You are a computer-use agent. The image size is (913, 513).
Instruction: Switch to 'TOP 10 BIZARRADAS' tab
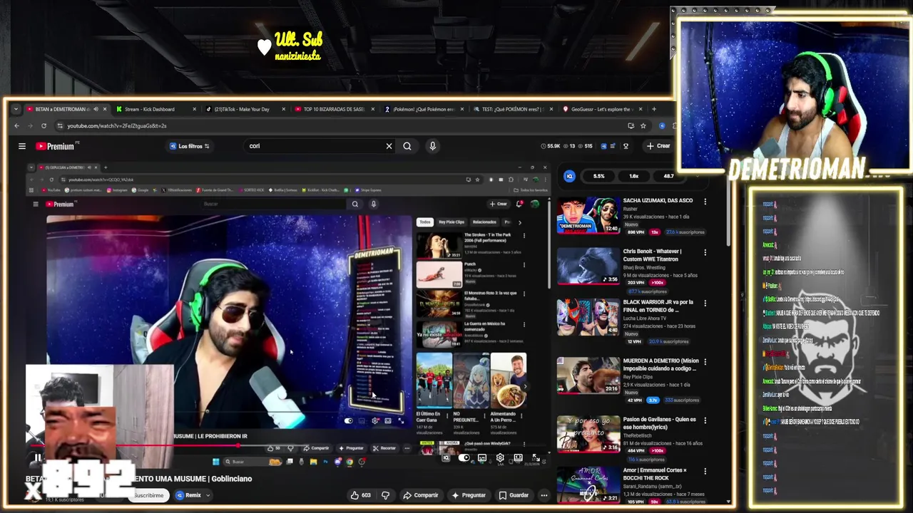pos(333,109)
